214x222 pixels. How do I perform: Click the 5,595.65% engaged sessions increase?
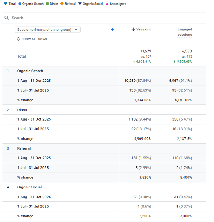click(183, 62)
